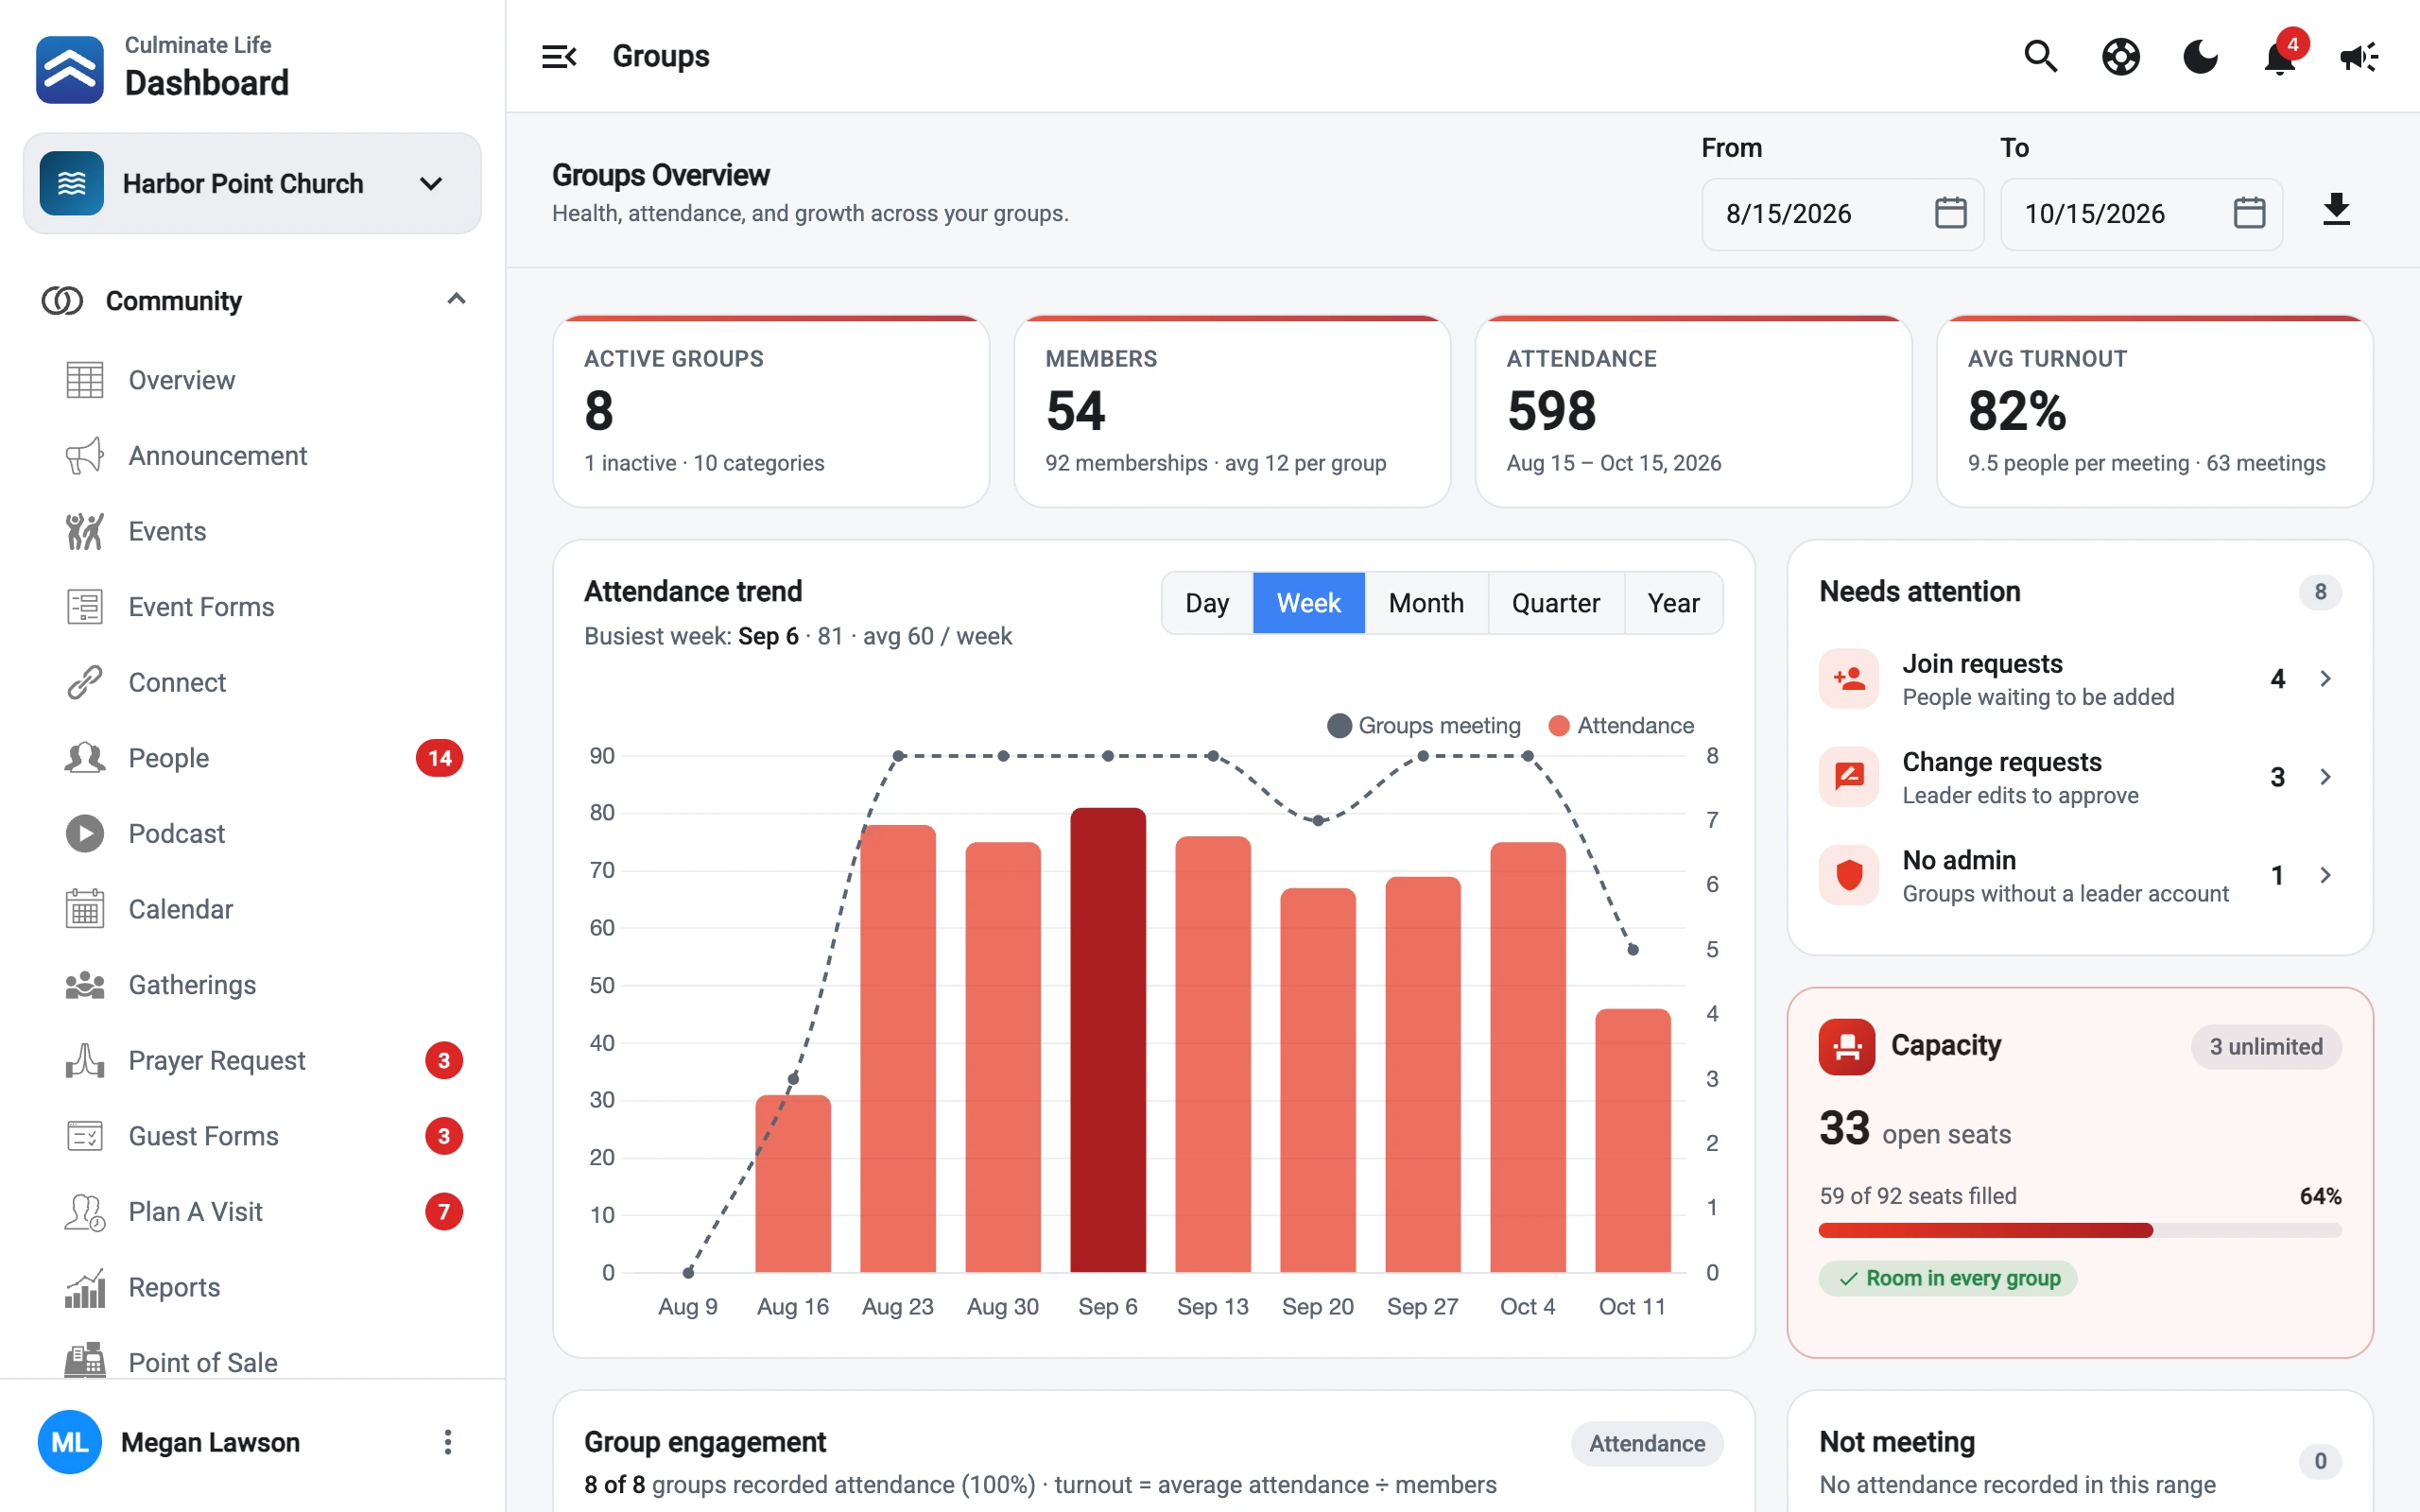Download the groups report

tap(2336, 212)
